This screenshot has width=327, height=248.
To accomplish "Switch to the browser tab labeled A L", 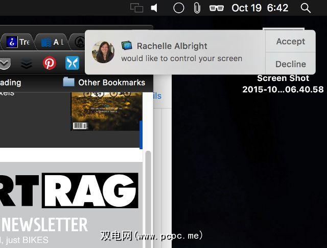I will (x=52, y=42).
